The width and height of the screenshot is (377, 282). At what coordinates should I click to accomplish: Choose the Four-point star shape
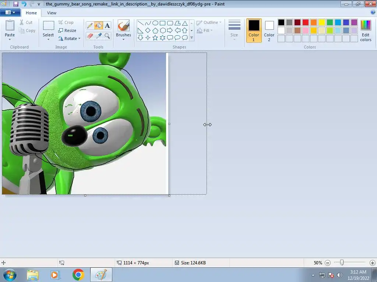tap(148, 38)
